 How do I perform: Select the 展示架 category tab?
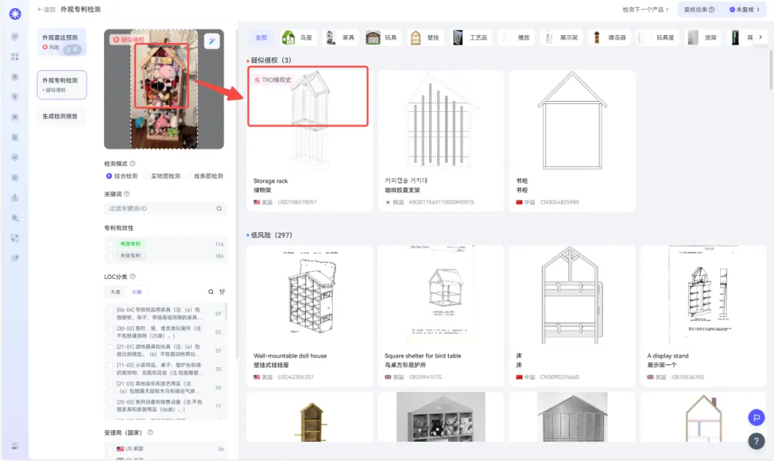(562, 37)
